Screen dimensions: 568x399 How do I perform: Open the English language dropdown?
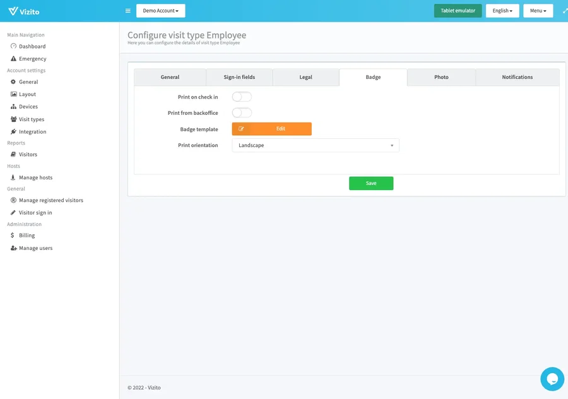pyautogui.click(x=502, y=11)
